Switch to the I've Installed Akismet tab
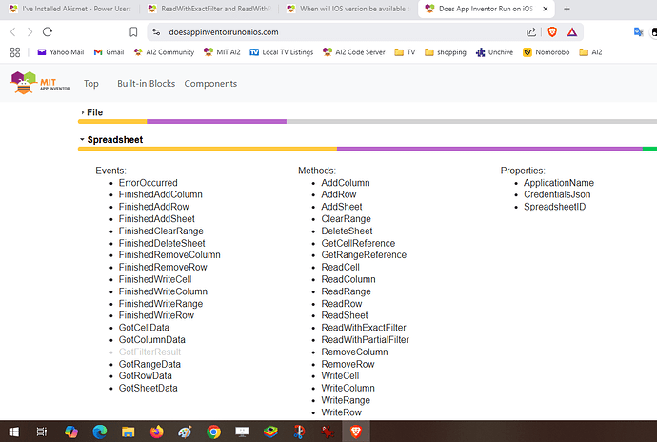The width and height of the screenshot is (657, 442). click(x=70, y=9)
